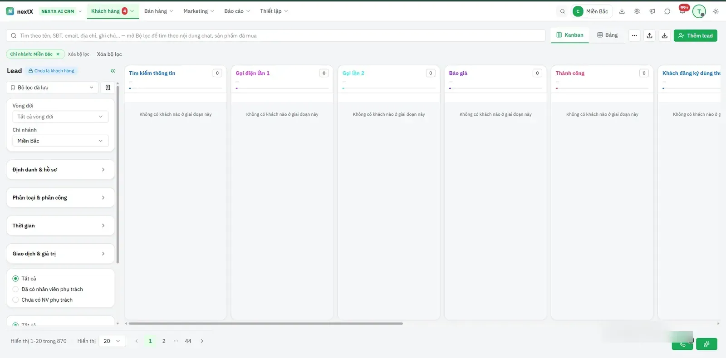This screenshot has height=358, width=726.
Task: Expand the Thời gian filter section
Action: click(60, 226)
